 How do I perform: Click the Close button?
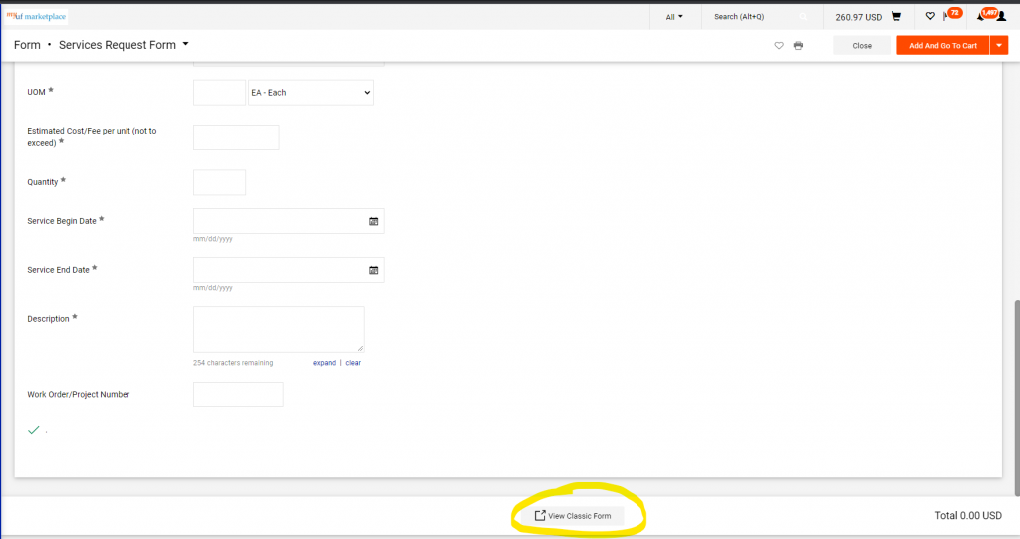862,45
